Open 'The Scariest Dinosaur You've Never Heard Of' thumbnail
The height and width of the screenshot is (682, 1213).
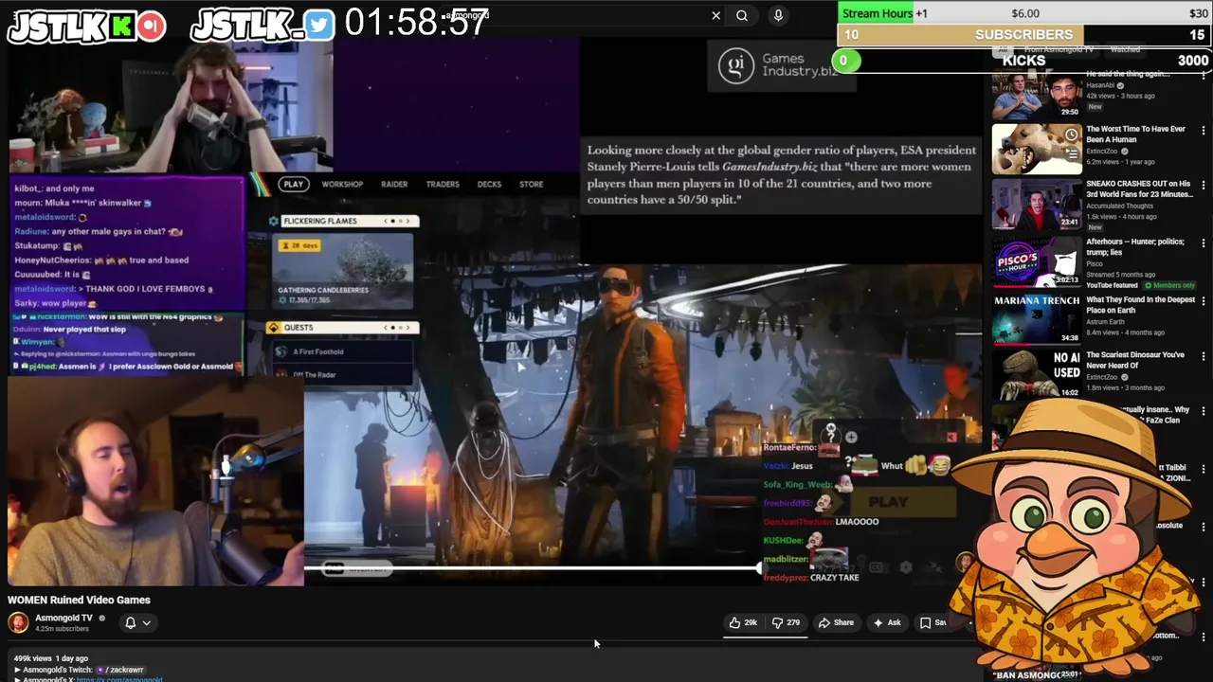click(x=1037, y=375)
